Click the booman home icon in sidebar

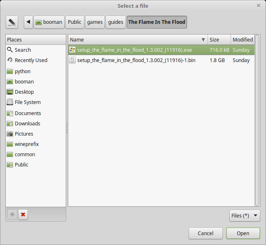pos(10,82)
